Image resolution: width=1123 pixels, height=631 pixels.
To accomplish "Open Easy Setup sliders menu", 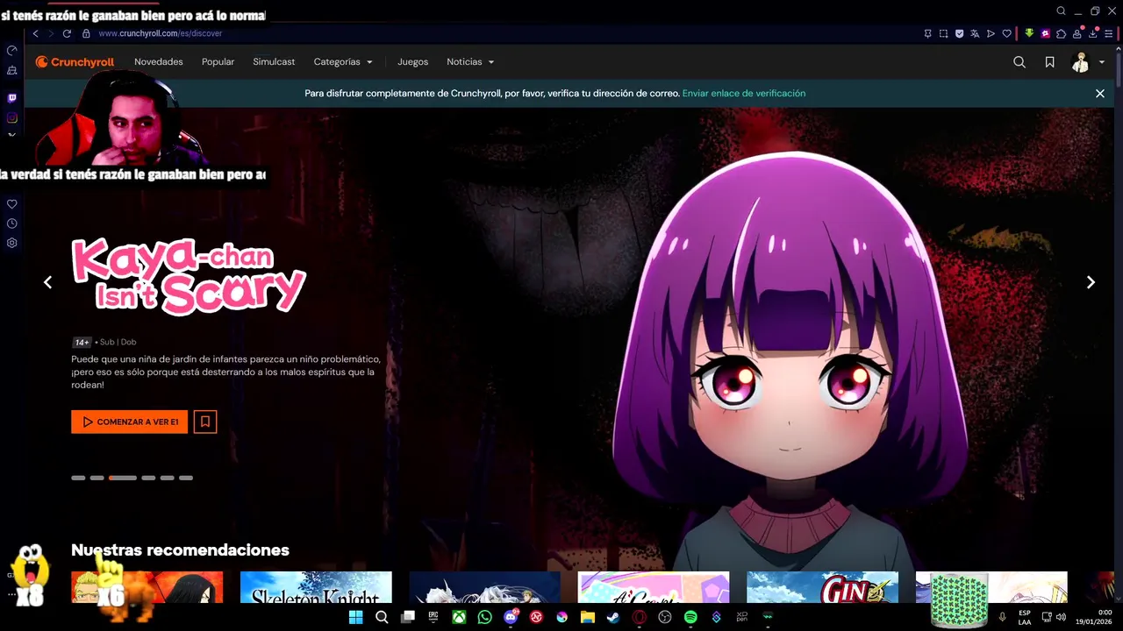I will (1109, 33).
